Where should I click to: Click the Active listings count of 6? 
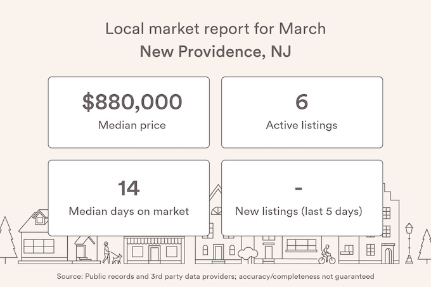tap(302, 102)
